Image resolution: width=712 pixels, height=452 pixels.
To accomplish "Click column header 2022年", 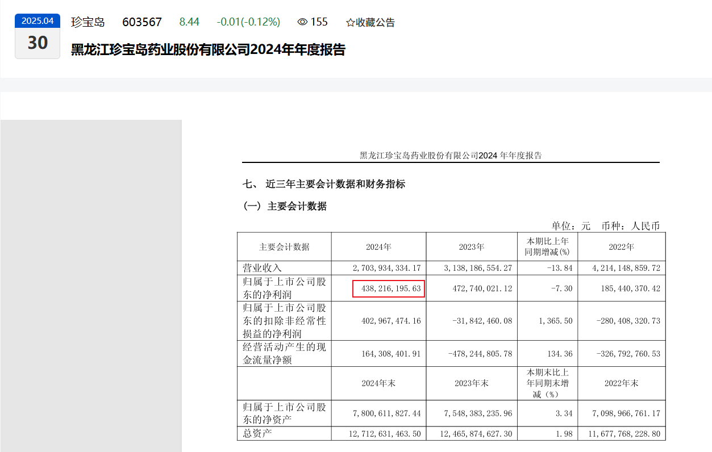I will click(621, 247).
